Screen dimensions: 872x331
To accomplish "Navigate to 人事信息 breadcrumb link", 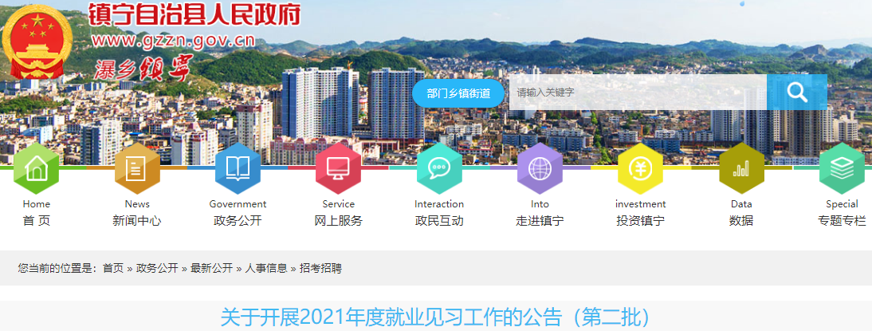I will point(266,269).
